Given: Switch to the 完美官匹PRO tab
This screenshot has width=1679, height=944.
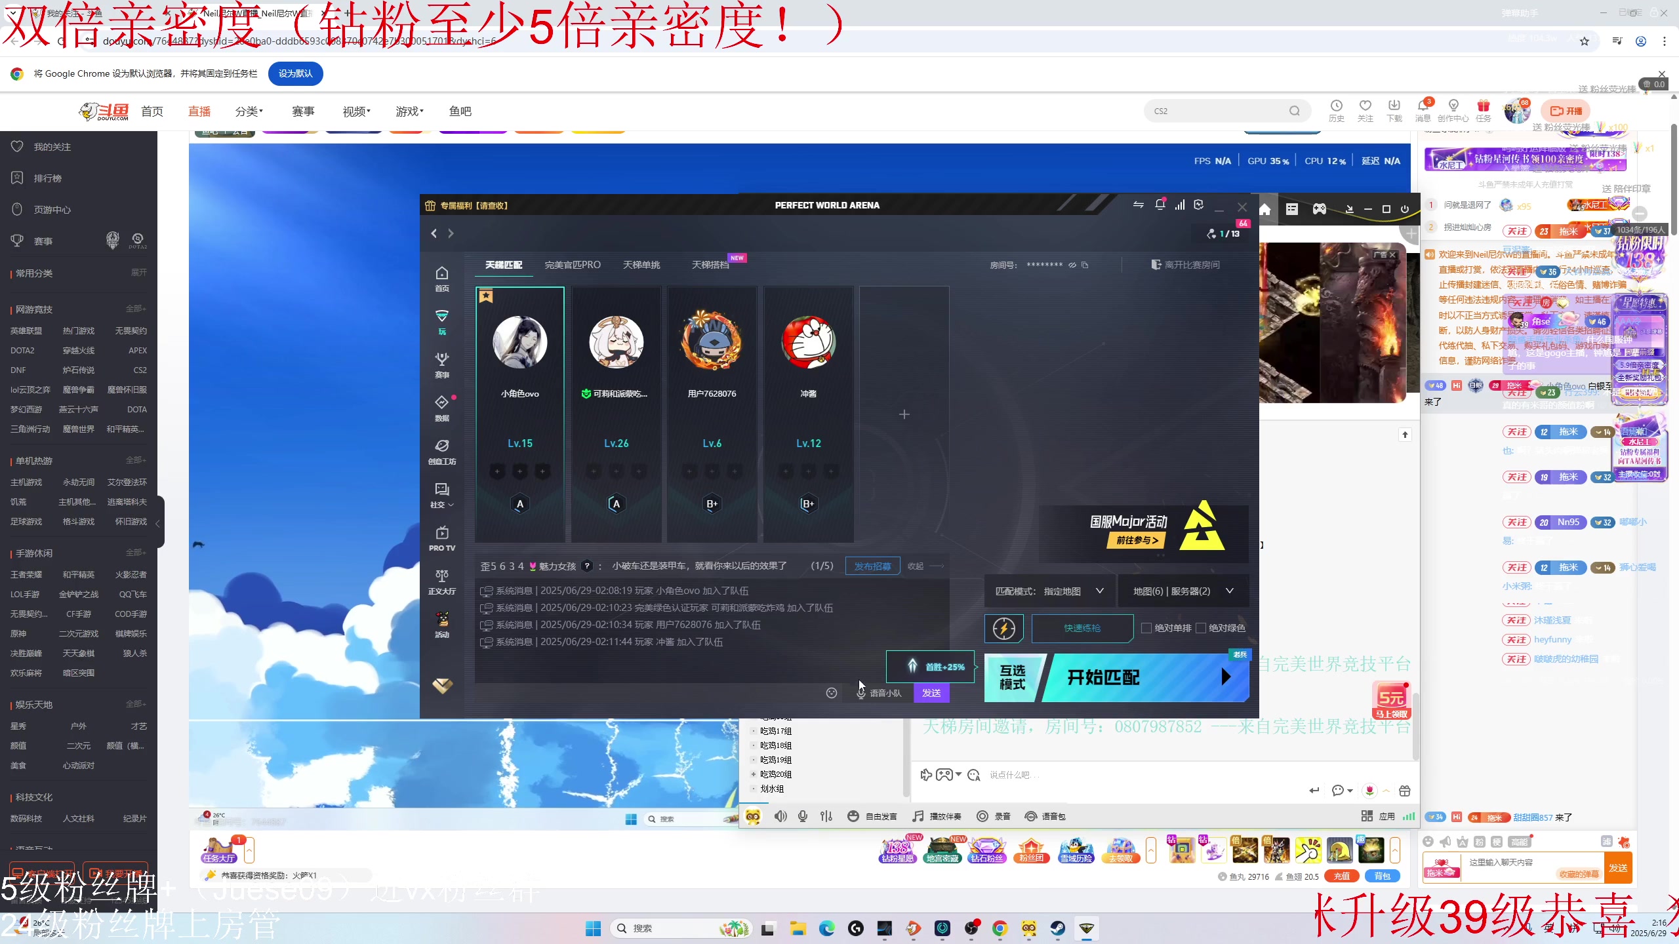Looking at the screenshot, I should tap(573, 265).
